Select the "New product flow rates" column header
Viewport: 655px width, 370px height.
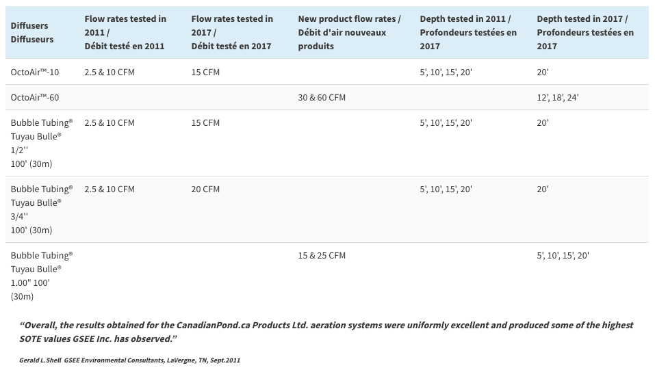pos(349,32)
